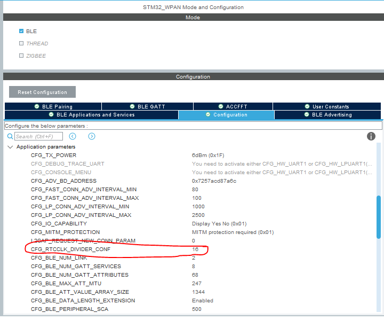This screenshot has height=320, width=384.
Task: Open the BLE Pairing tab
Action: [x=53, y=106]
